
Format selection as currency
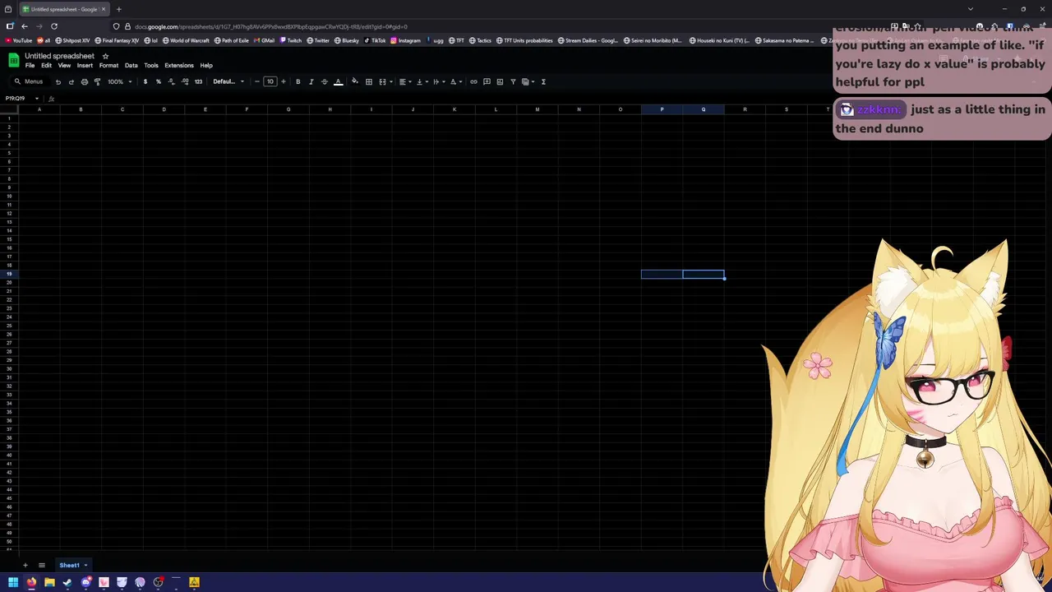[145, 81]
